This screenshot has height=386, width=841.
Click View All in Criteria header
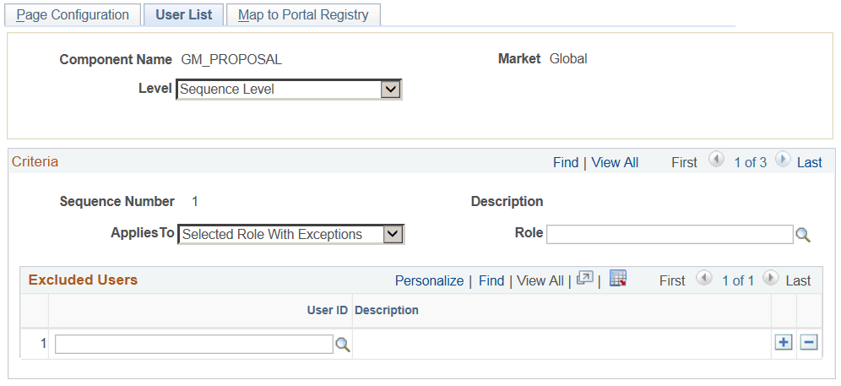(615, 162)
